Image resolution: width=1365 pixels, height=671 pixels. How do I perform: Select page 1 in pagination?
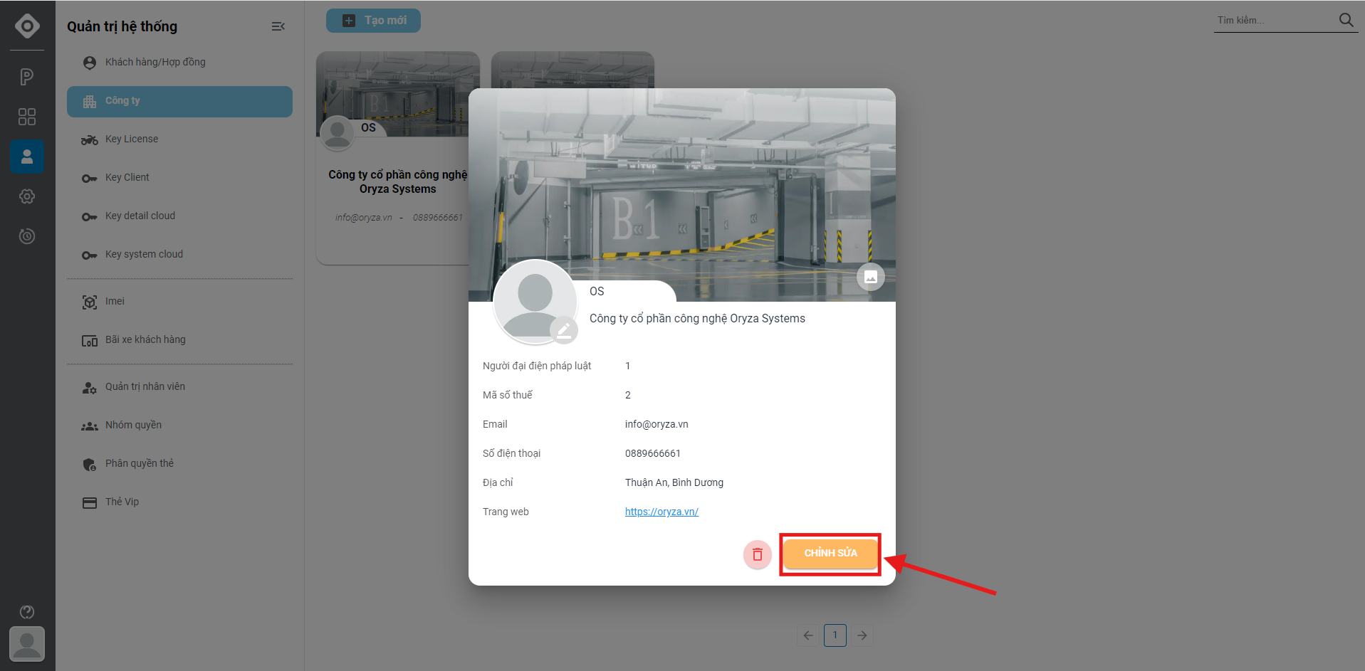point(835,635)
